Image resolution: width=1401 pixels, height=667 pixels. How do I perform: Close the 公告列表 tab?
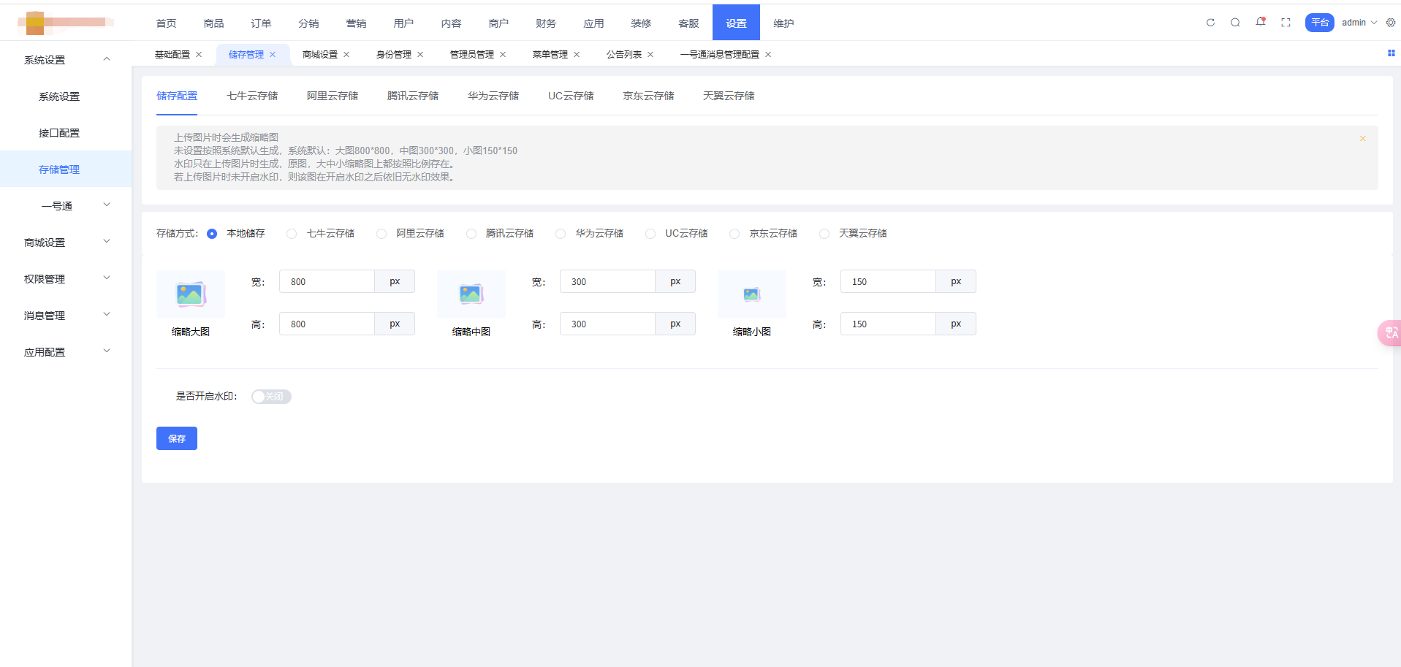click(x=650, y=55)
